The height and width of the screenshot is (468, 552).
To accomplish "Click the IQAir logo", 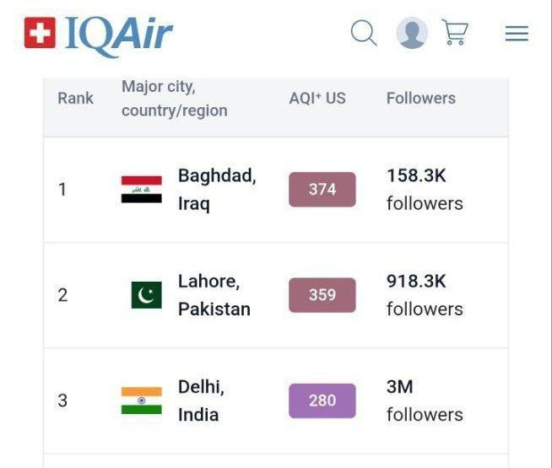I will [118, 34].
